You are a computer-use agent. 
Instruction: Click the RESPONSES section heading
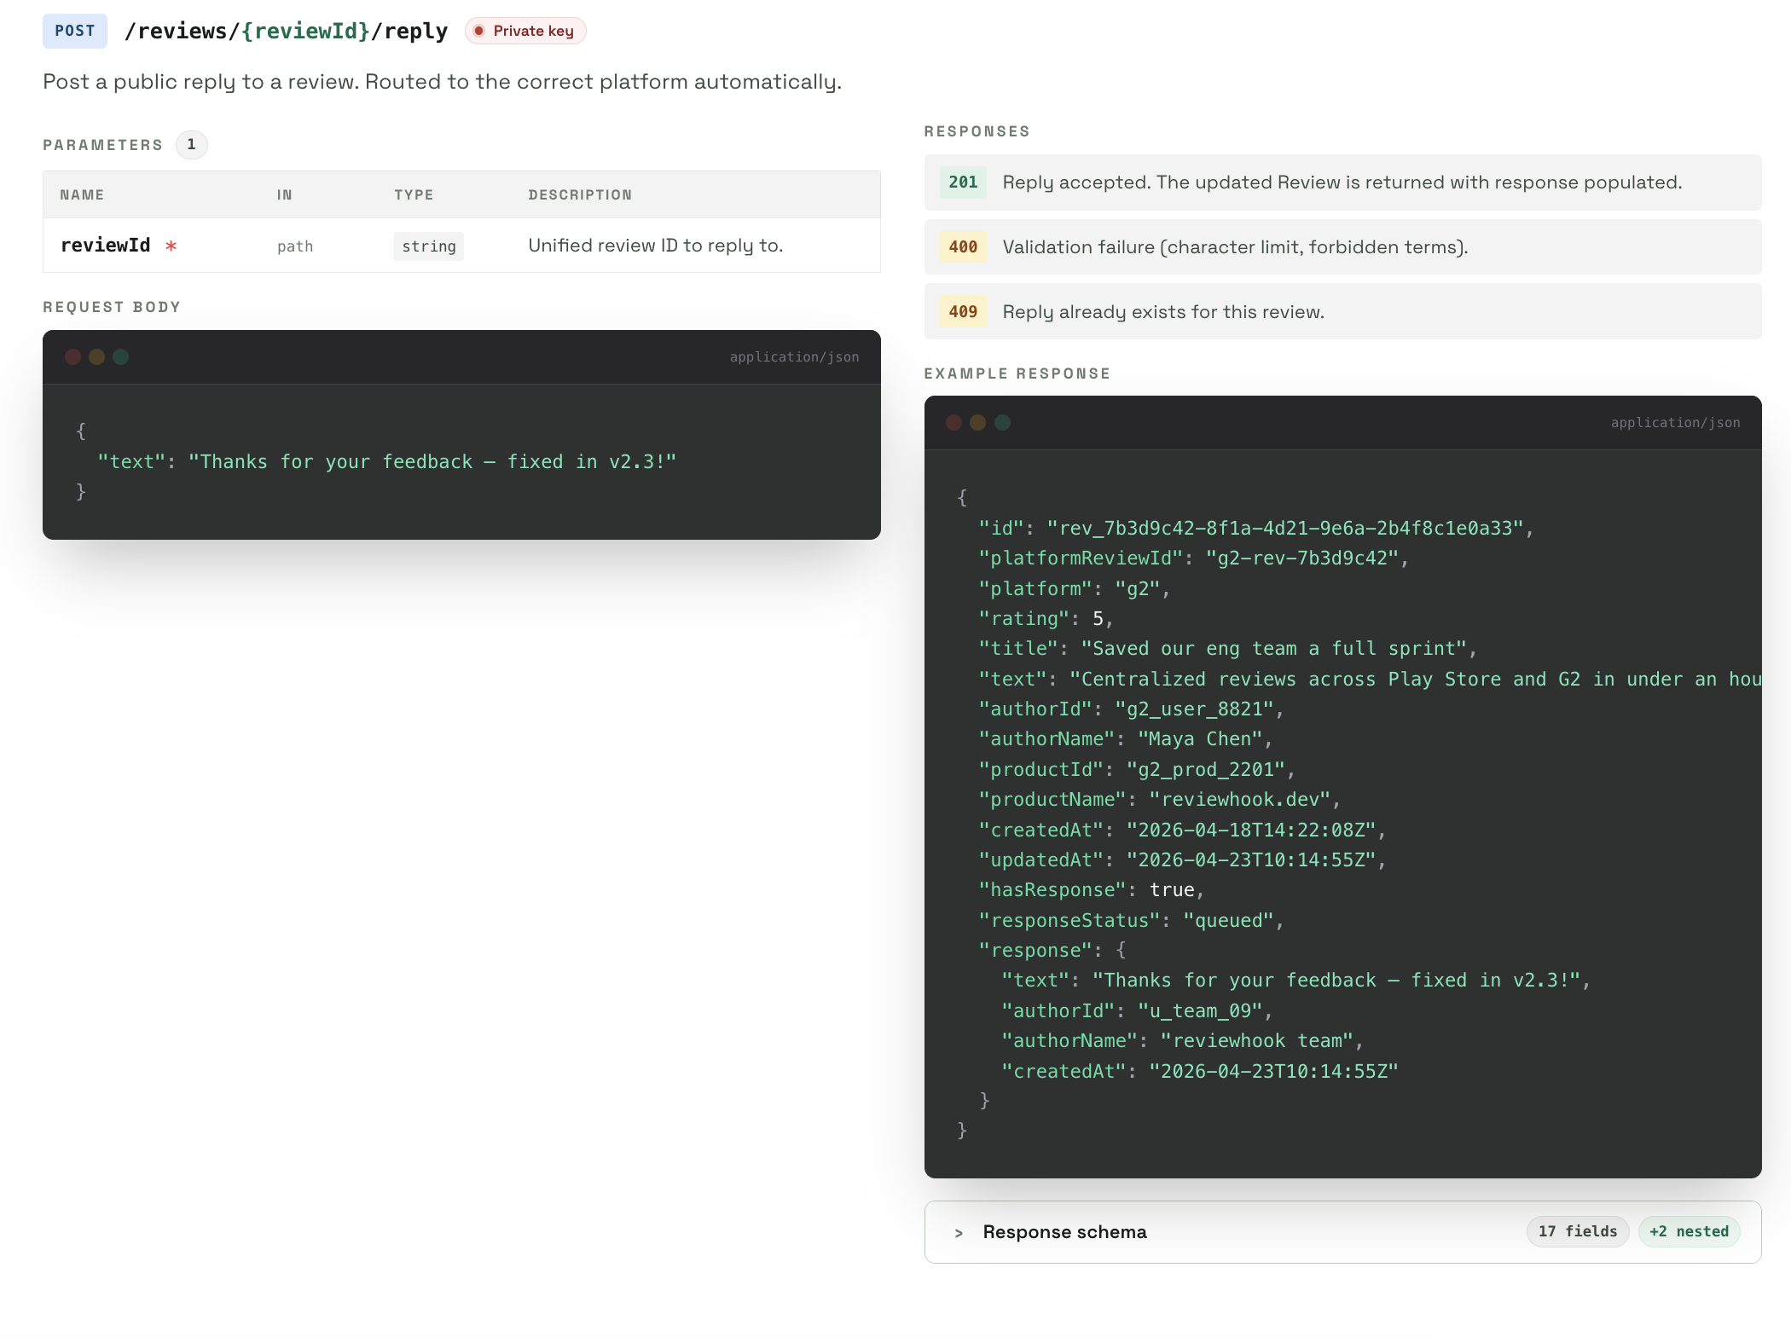(x=977, y=131)
